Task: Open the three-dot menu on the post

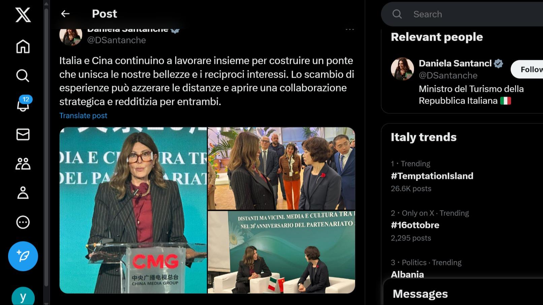Action: click(350, 29)
